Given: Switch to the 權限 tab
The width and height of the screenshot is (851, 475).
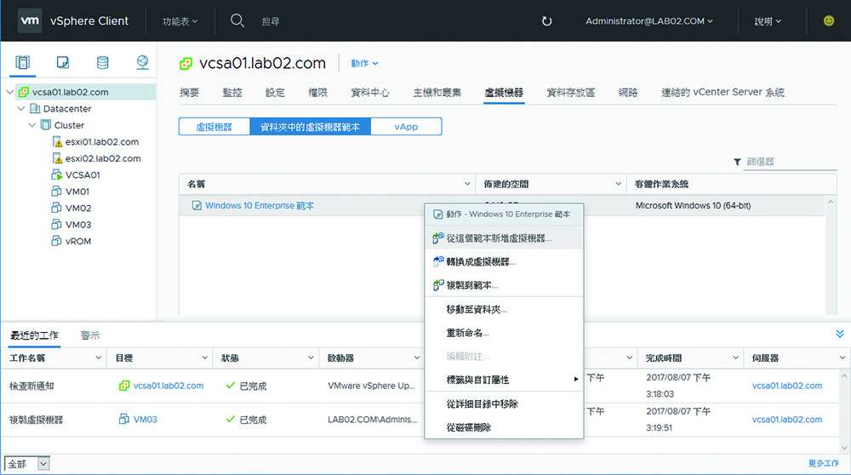Looking at the screenshot, I should coord(317,92).
